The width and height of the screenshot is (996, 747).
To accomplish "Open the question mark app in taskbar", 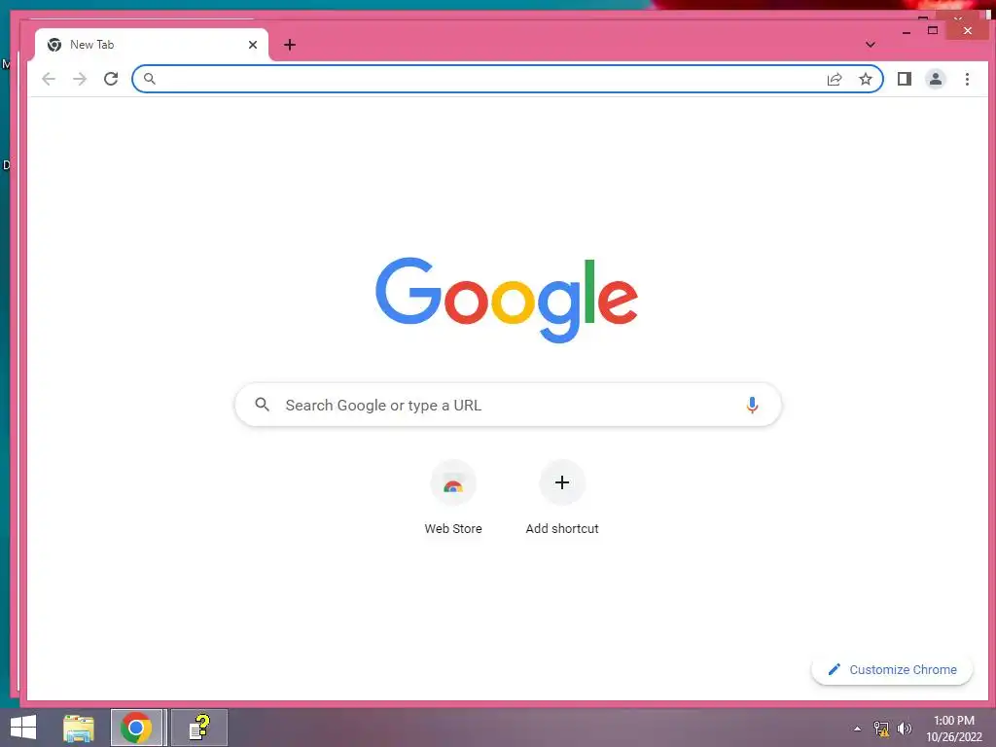I will pyautogui.click(x=199, y=728).
